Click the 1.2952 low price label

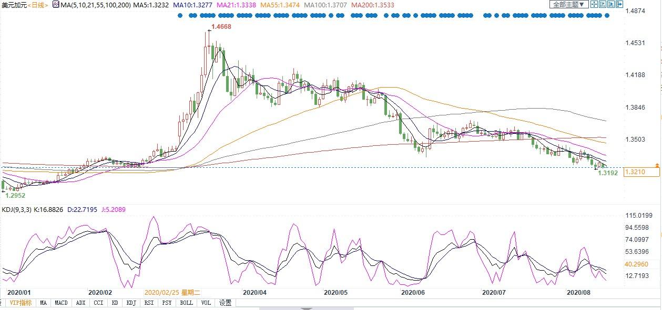(x=15, y=195)
